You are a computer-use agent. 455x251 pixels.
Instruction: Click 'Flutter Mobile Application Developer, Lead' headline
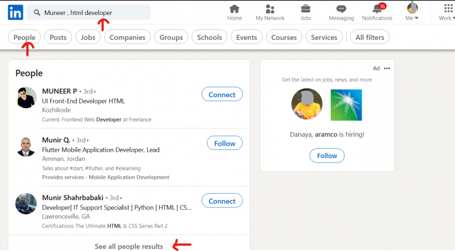point(100,150)
